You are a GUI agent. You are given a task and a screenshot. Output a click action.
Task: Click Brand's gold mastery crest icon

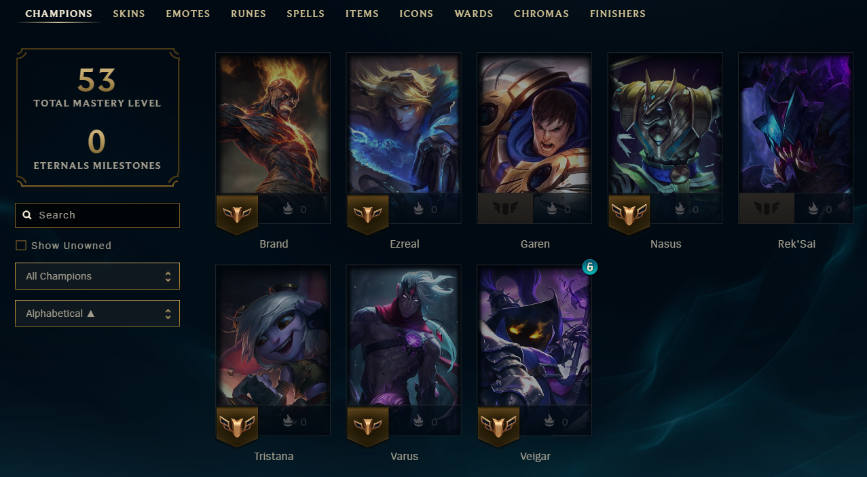(x=237, y=214)
